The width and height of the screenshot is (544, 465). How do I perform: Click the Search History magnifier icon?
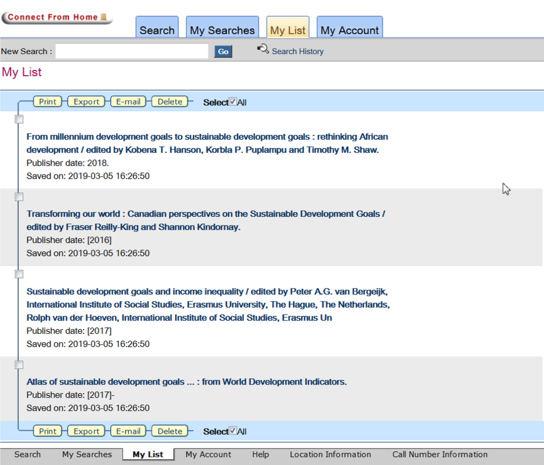point(263,49)
